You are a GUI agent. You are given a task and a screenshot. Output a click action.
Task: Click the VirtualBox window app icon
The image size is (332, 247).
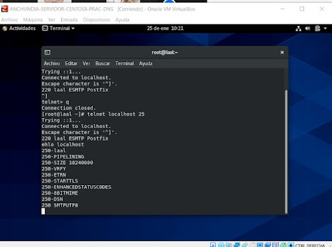(5, 9)
